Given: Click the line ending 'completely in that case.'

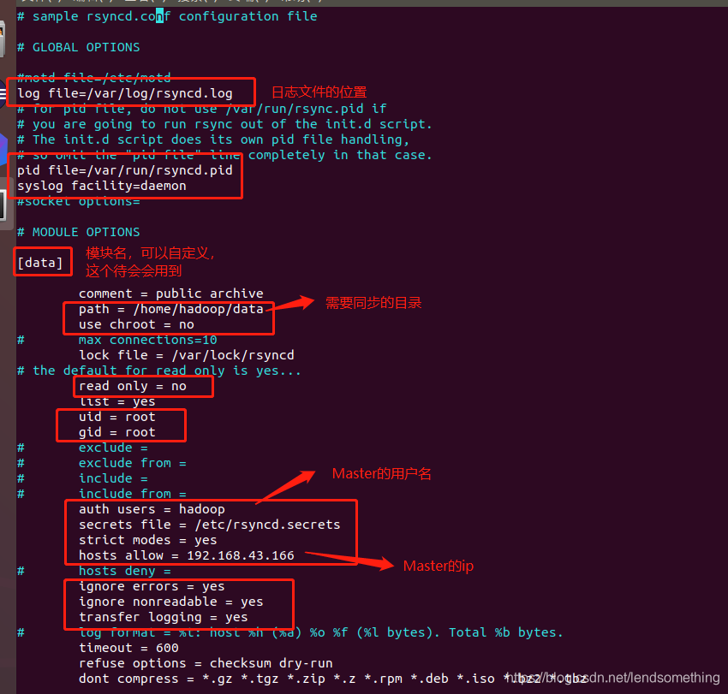Looking at the screenshot, I should coord(224,155).
